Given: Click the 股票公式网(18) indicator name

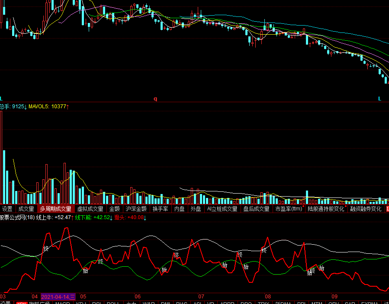Looking at the screenshot, I should 17,217.
